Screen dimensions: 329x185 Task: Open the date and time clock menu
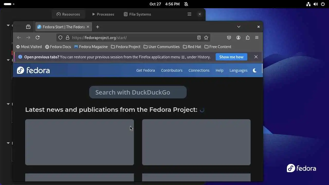pyautogui.click(x=164, y=4)
